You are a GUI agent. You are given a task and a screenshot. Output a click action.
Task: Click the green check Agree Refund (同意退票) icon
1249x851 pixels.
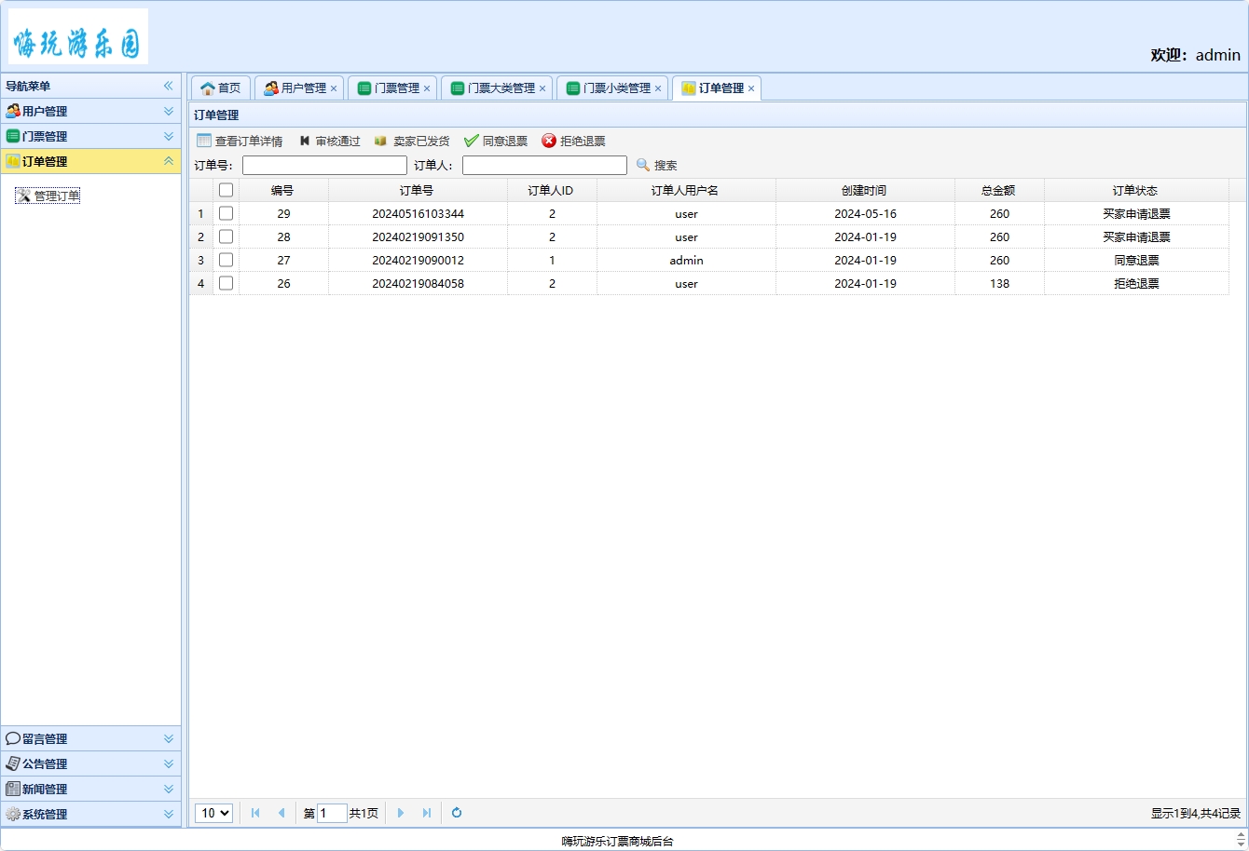click(472, 141)
